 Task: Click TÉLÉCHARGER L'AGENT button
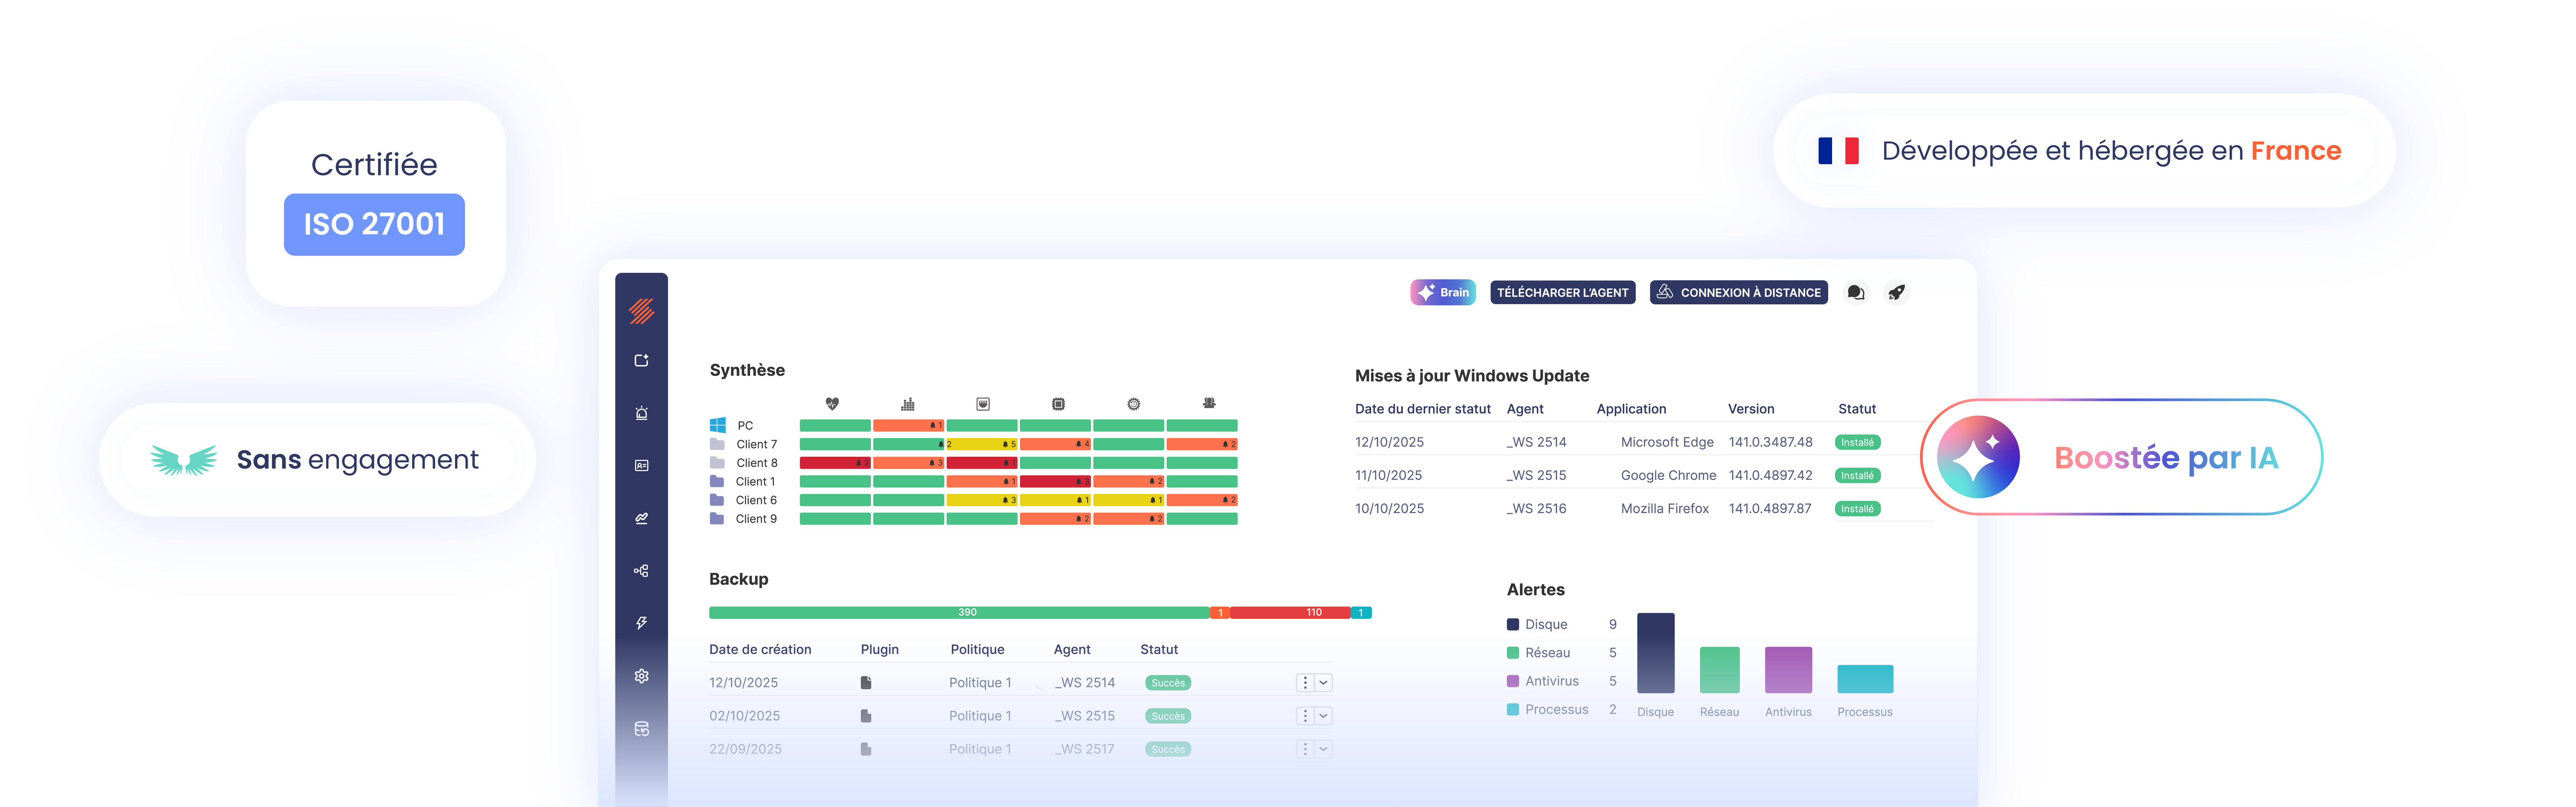tap(1563, 293)
